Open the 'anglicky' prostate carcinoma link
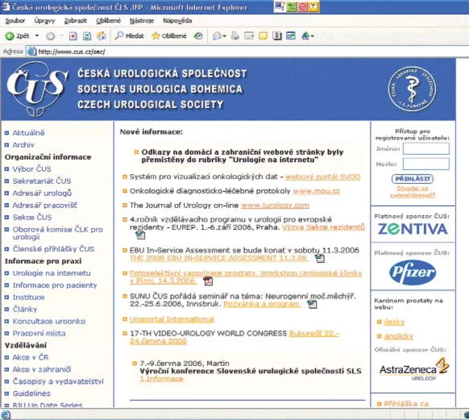 [x=398, y=337]
